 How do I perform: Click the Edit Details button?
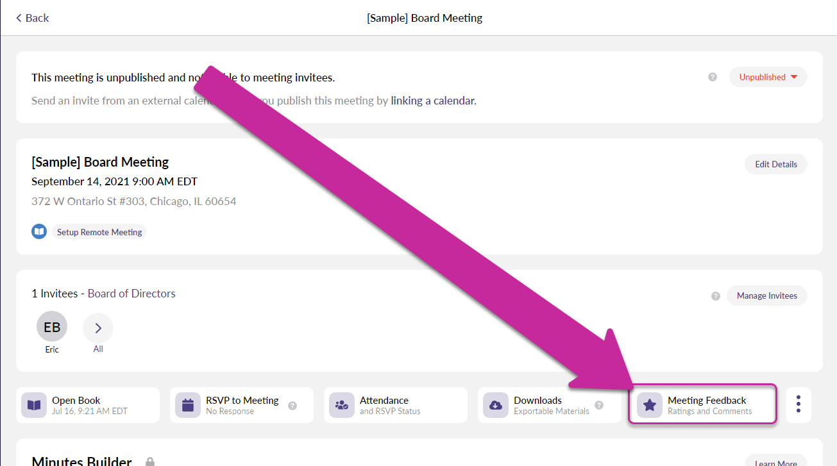(x=775, y=164)
